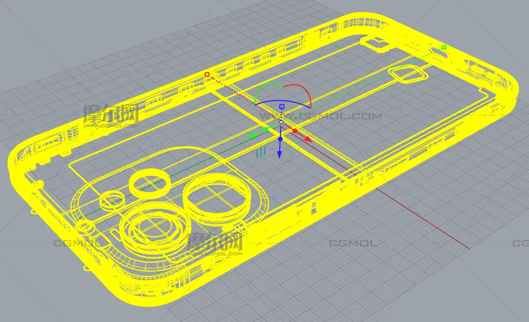This screenshot has width=529, height=322.
Task: Click the green square scale handle
Action: 444,47
